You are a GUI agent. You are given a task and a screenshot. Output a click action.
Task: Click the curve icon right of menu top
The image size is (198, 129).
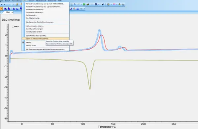(x=71, y=5)
